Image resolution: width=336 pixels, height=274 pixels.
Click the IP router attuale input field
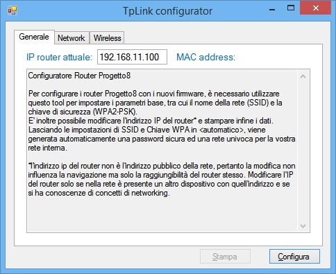coord(132,57)
